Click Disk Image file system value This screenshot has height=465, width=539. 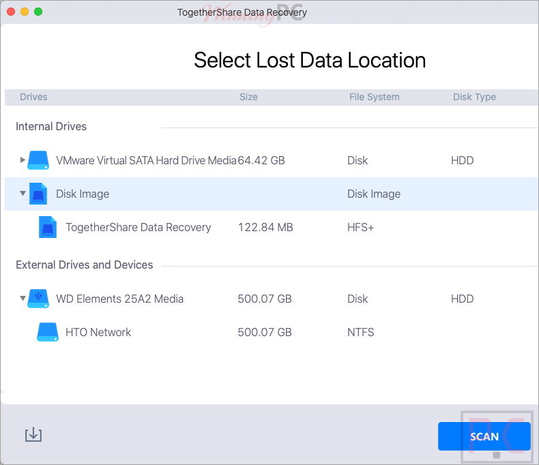pyautogui.click(x=374, y=194)
